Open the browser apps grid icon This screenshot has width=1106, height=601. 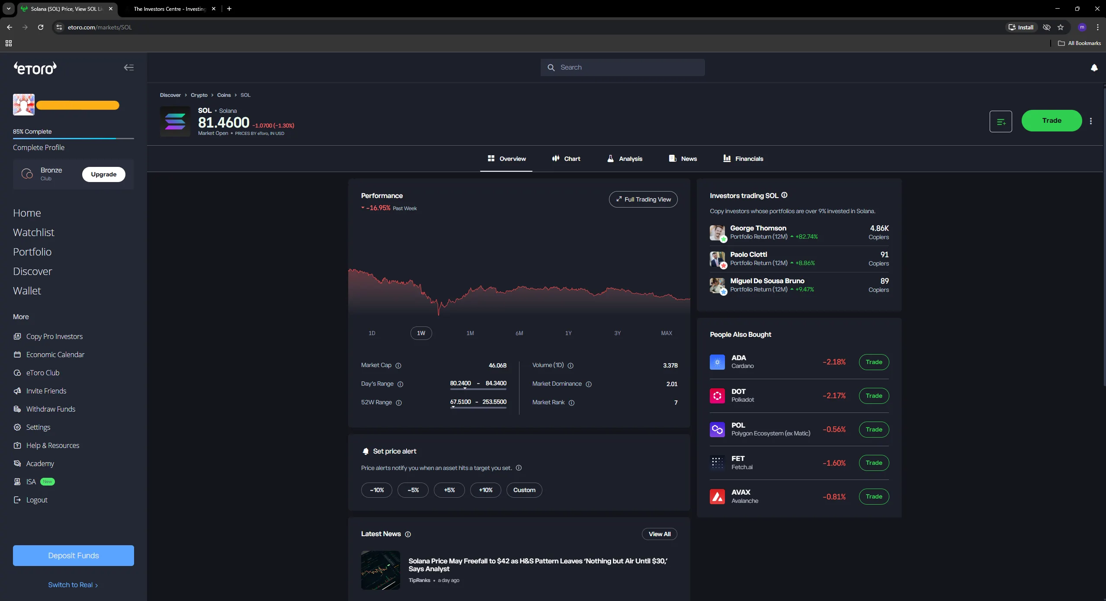[x=9, y=43]
